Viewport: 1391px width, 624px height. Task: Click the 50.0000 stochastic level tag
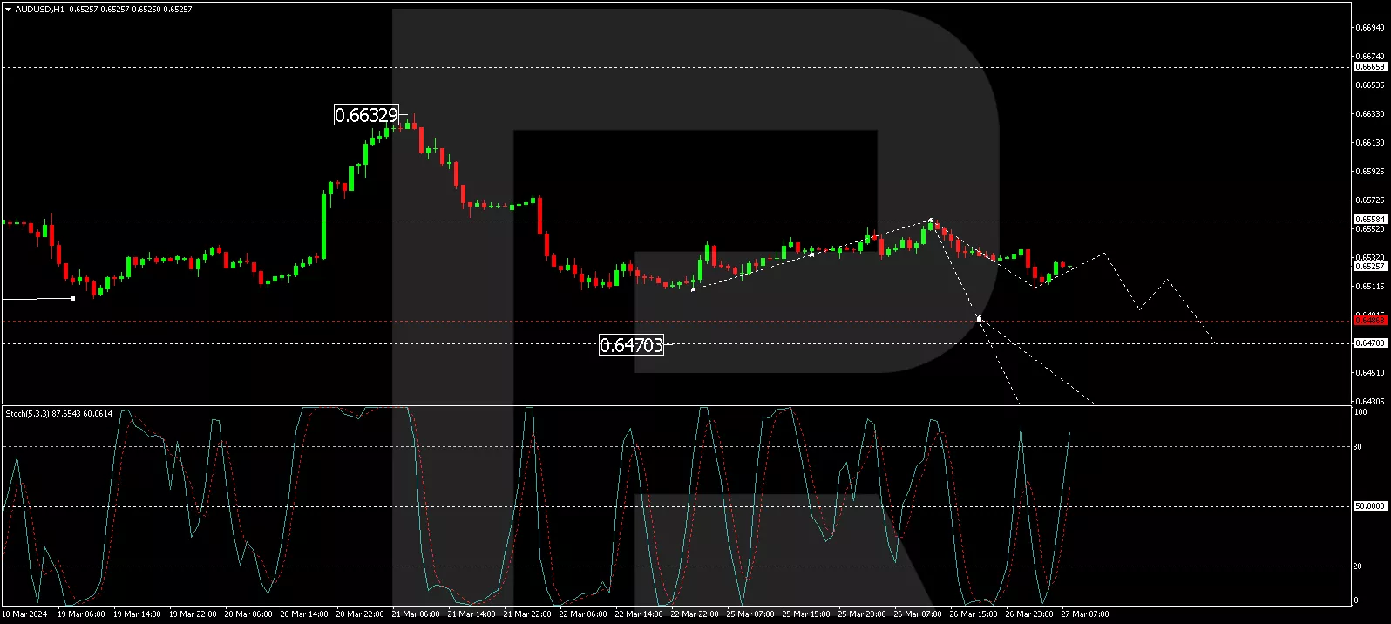[x=1369, y=506]
